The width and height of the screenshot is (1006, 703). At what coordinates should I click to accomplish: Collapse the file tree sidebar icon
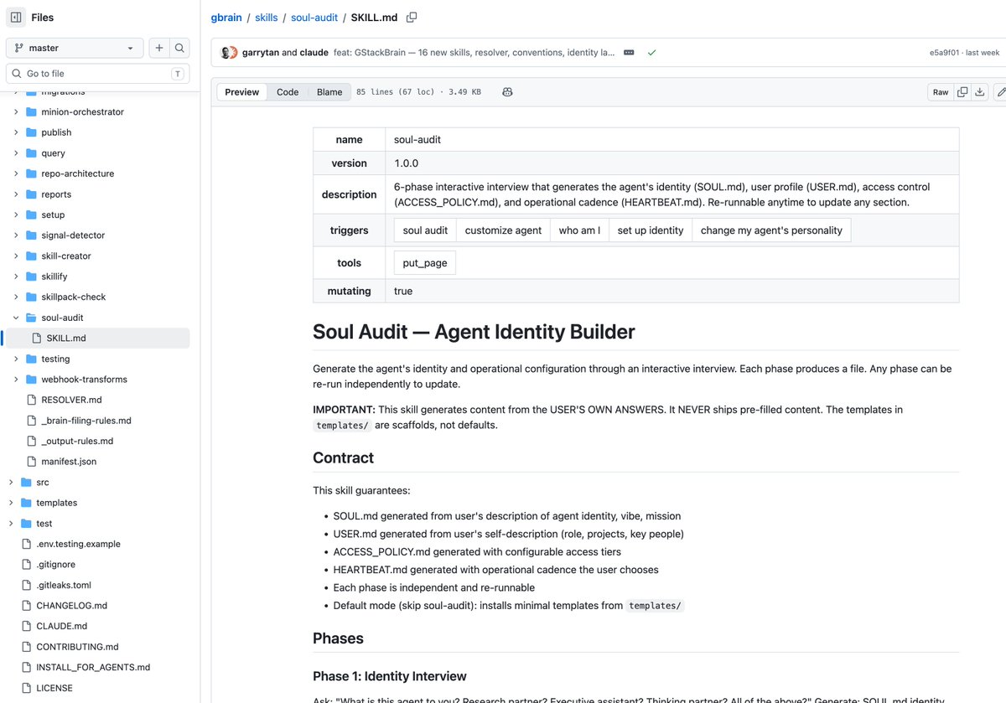16,17
